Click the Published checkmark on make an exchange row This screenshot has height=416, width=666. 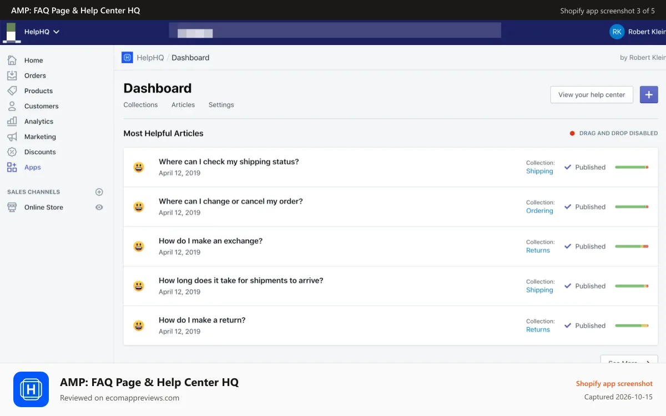(x=568, y=246)
